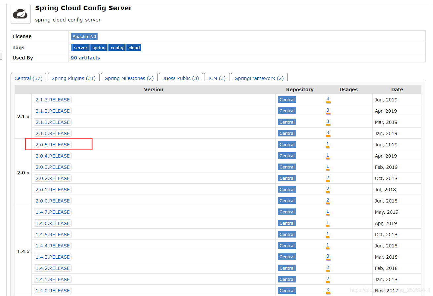Screen dimensions: 433x296
Task: Switch to the Spring Plugins (31) tab
Action: point(73,78)
